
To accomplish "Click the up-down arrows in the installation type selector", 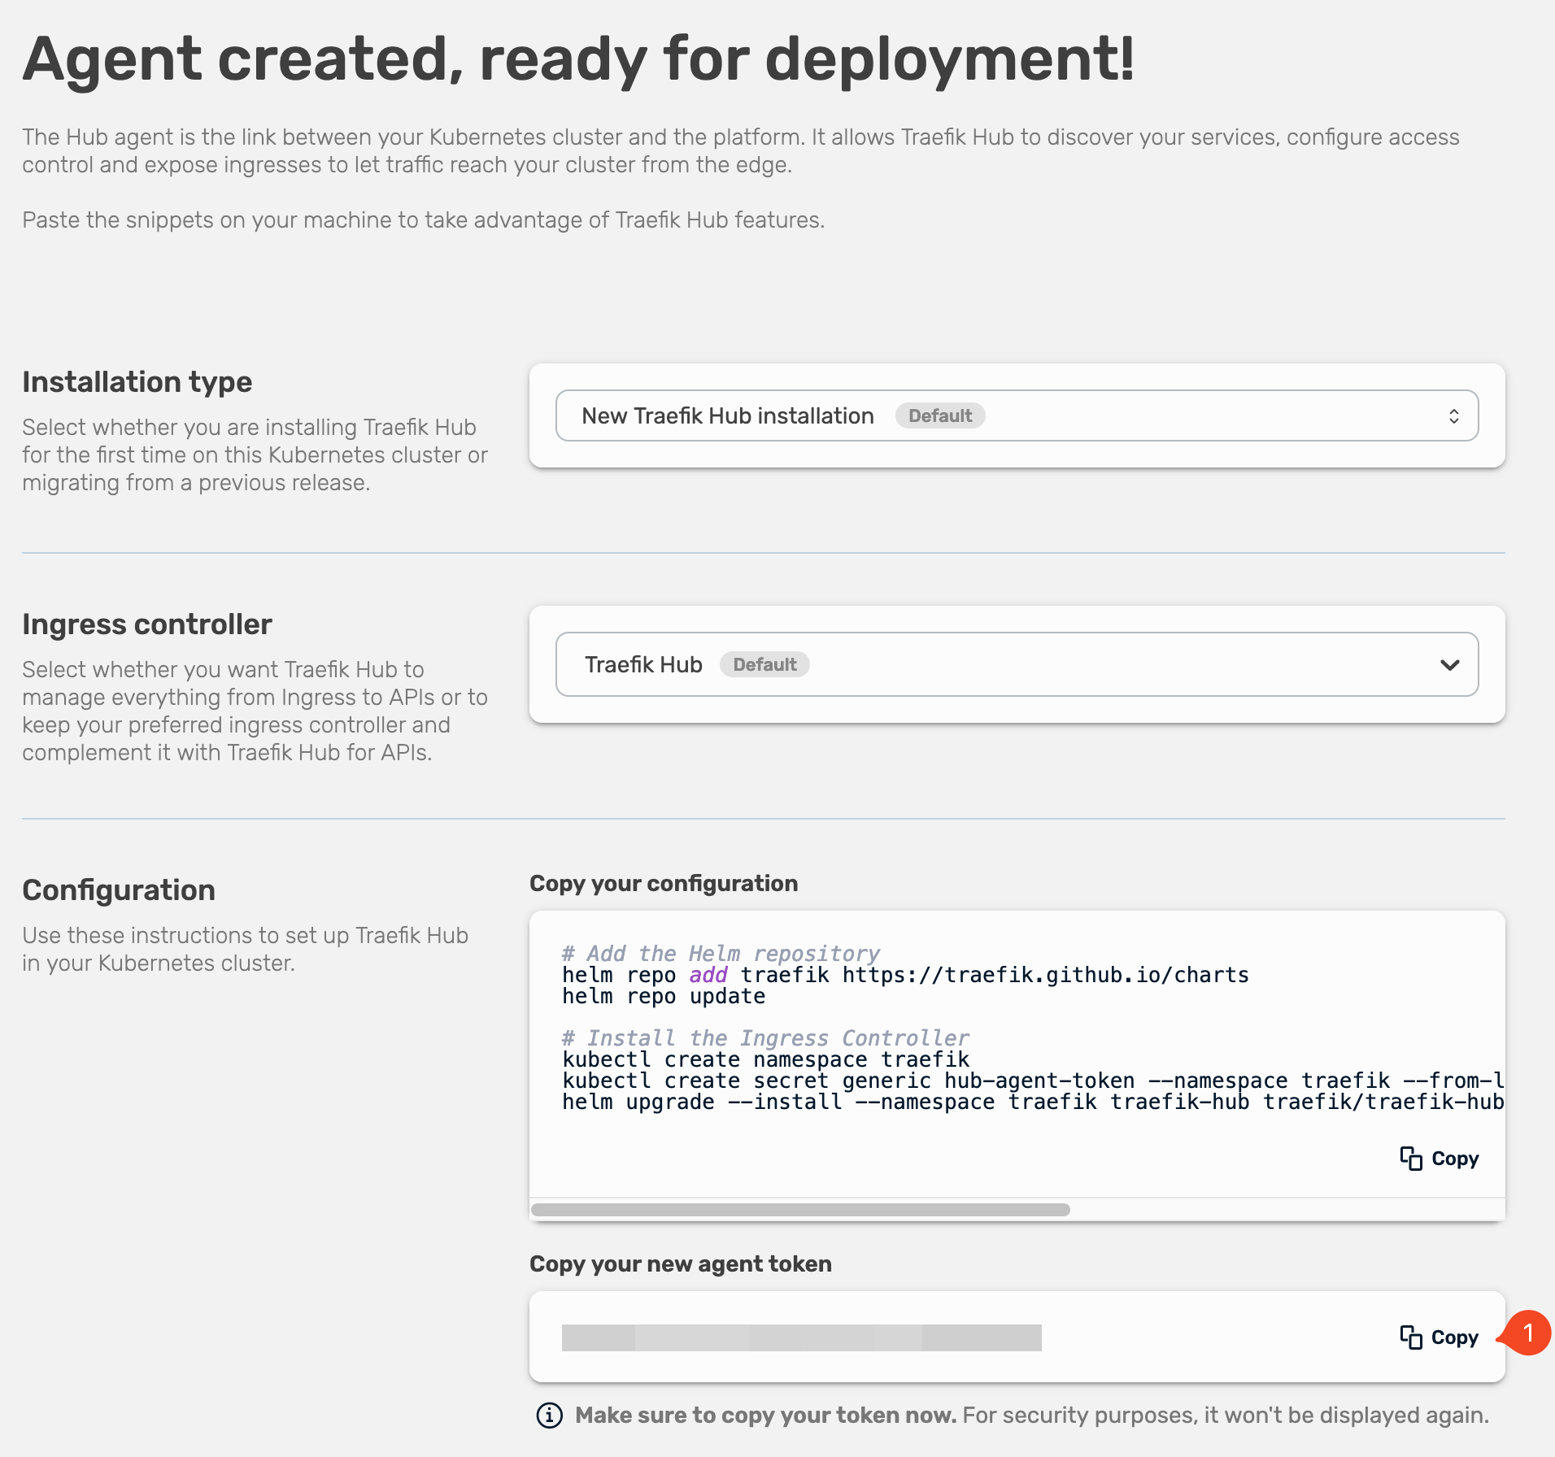I will click(1453, 416).
